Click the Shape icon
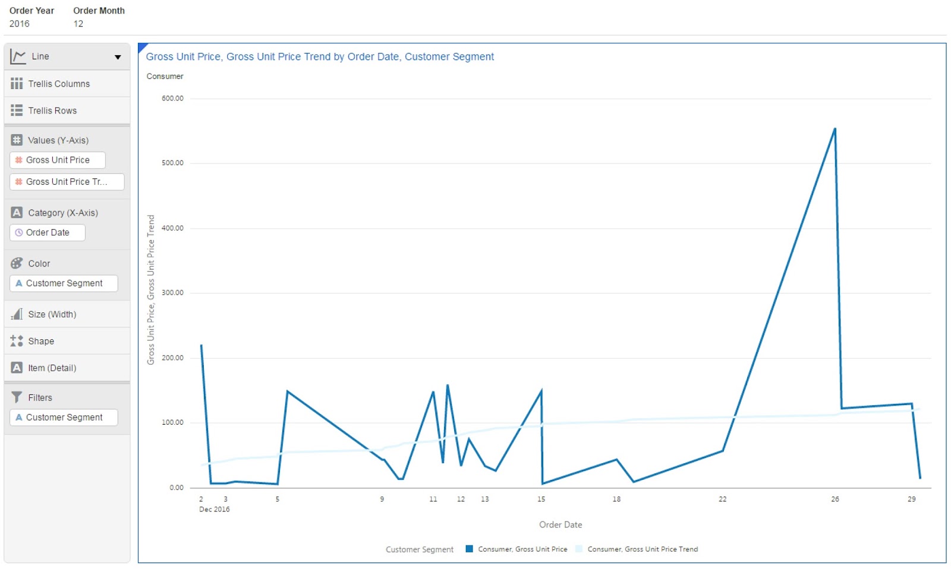 [x=17, y=340]
